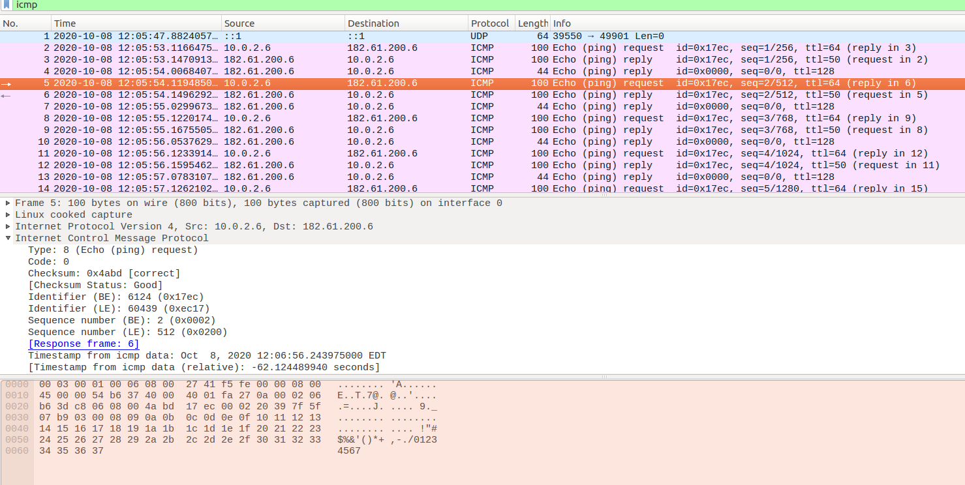Image resolution: width=965 pixels, height=485 pixels.
Task: Select the Type: 8 Echo request field
Action: tap(113, 250)
